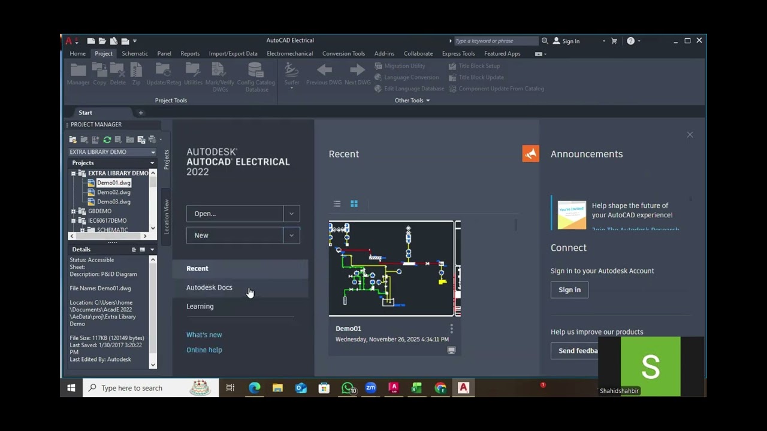Click the Open file quick-access icon
Viewport: 767px width, 431px height.
click(x=102, y=41)
